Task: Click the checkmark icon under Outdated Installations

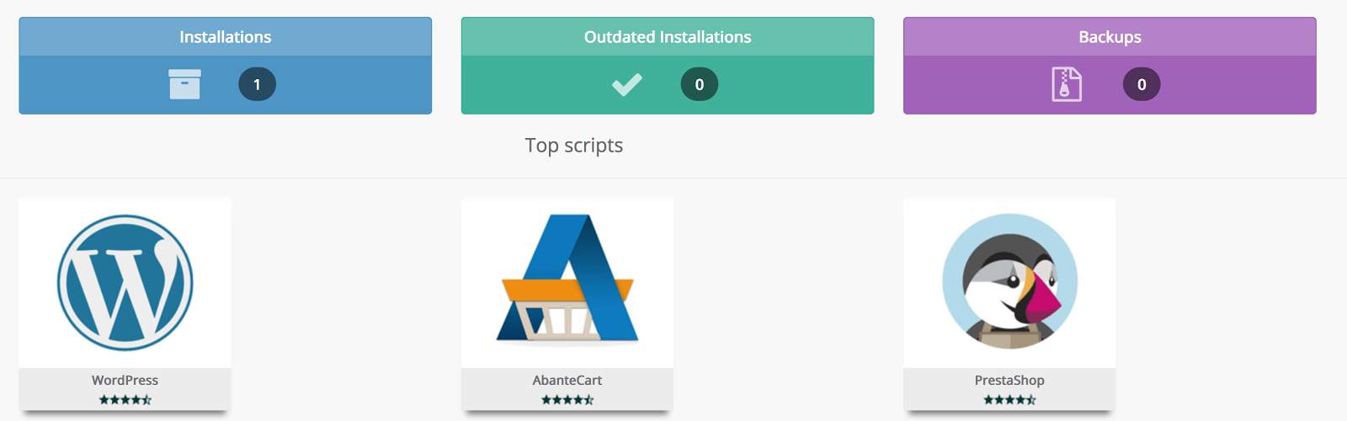Action: tap(627, 84)
